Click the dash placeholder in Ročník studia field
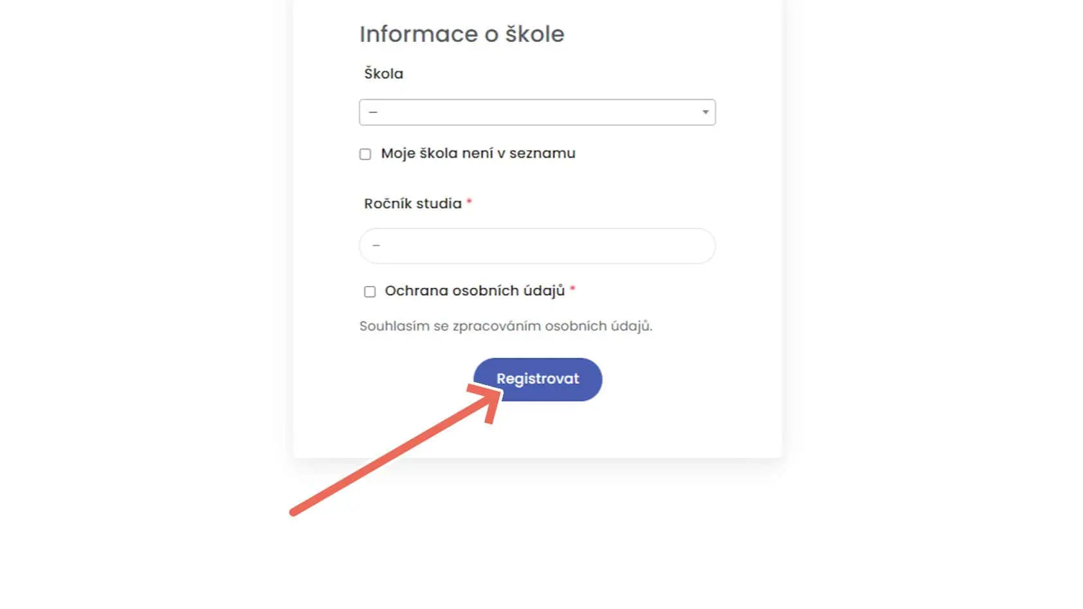Viewport: 1083px width, 609px height. pos(376,246)
